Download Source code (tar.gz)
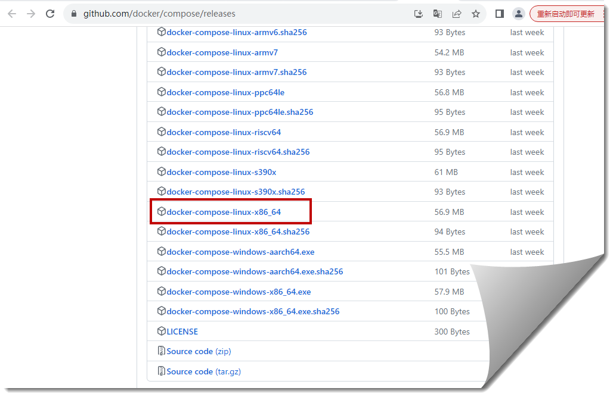The image size is (613, 397). [204, 371]
